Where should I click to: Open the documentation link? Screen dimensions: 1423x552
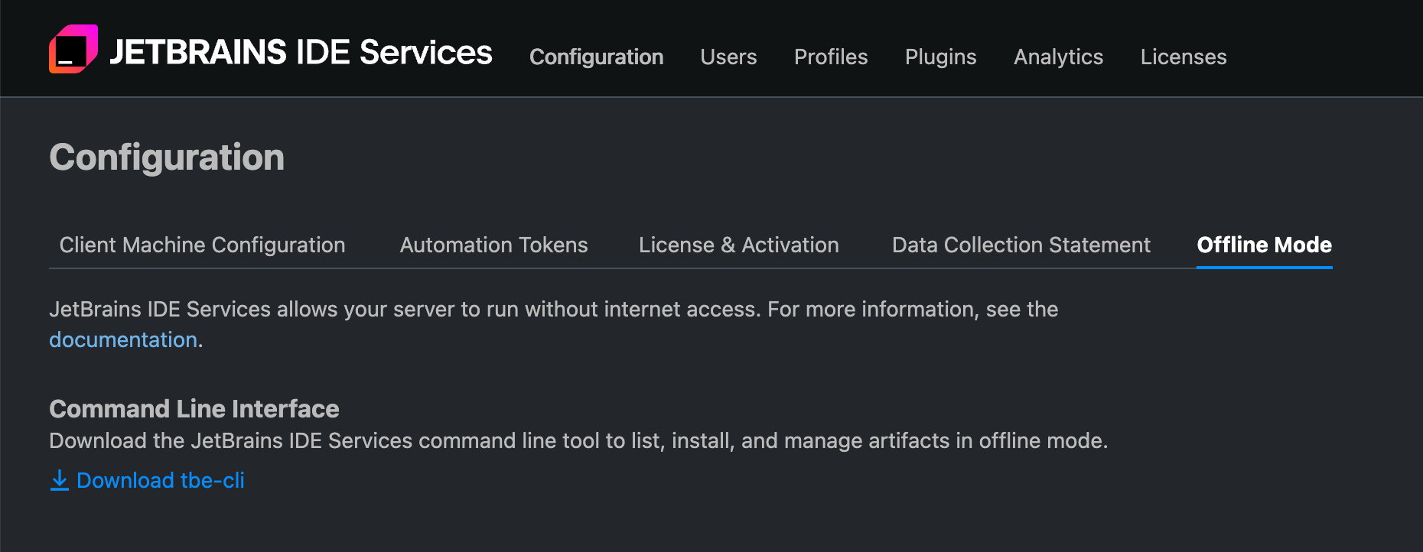122,339
